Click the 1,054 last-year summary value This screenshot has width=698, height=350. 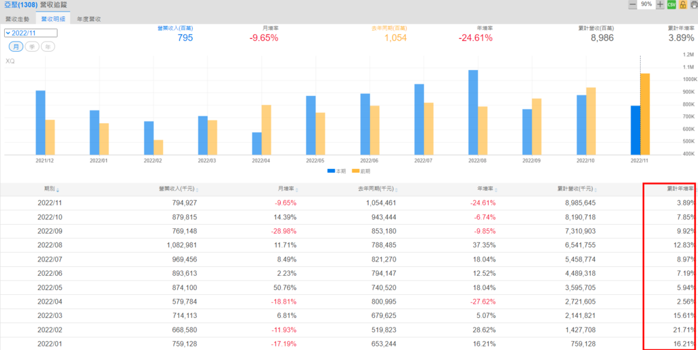click(396, 38)
